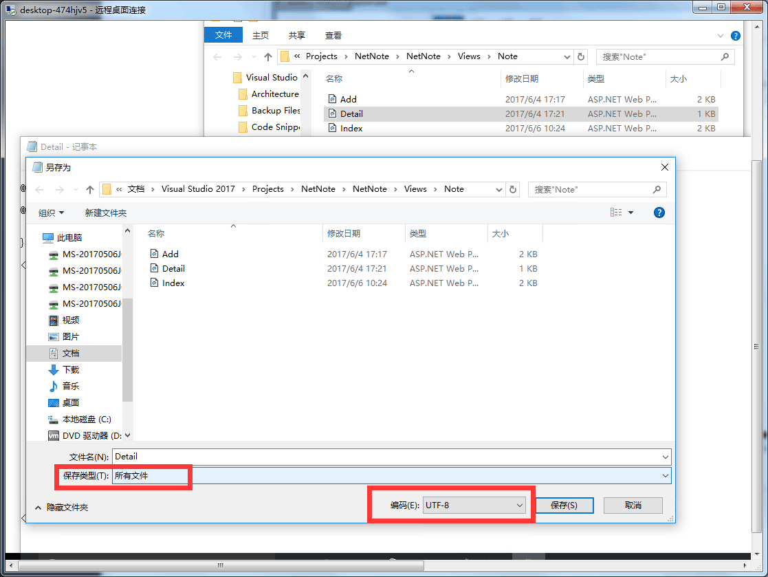Select the Add file in Save As list

click(170, 254)
